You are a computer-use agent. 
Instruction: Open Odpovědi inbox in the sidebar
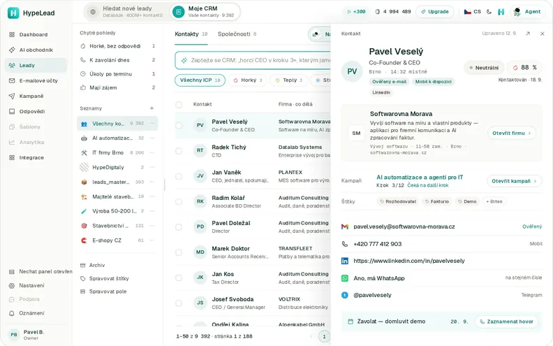[x=31, y=111]
